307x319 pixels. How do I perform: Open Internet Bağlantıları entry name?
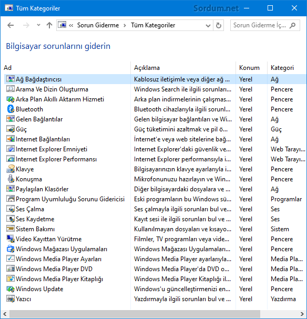(x=43, y=139)
